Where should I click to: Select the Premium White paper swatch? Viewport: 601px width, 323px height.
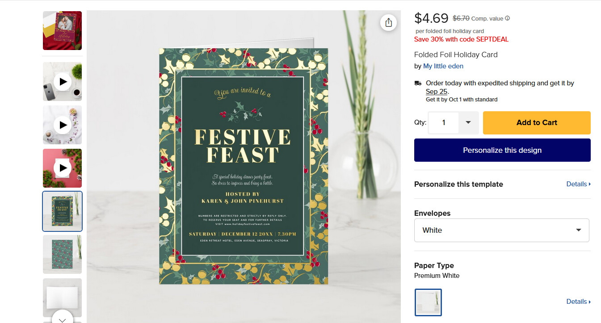428,302
